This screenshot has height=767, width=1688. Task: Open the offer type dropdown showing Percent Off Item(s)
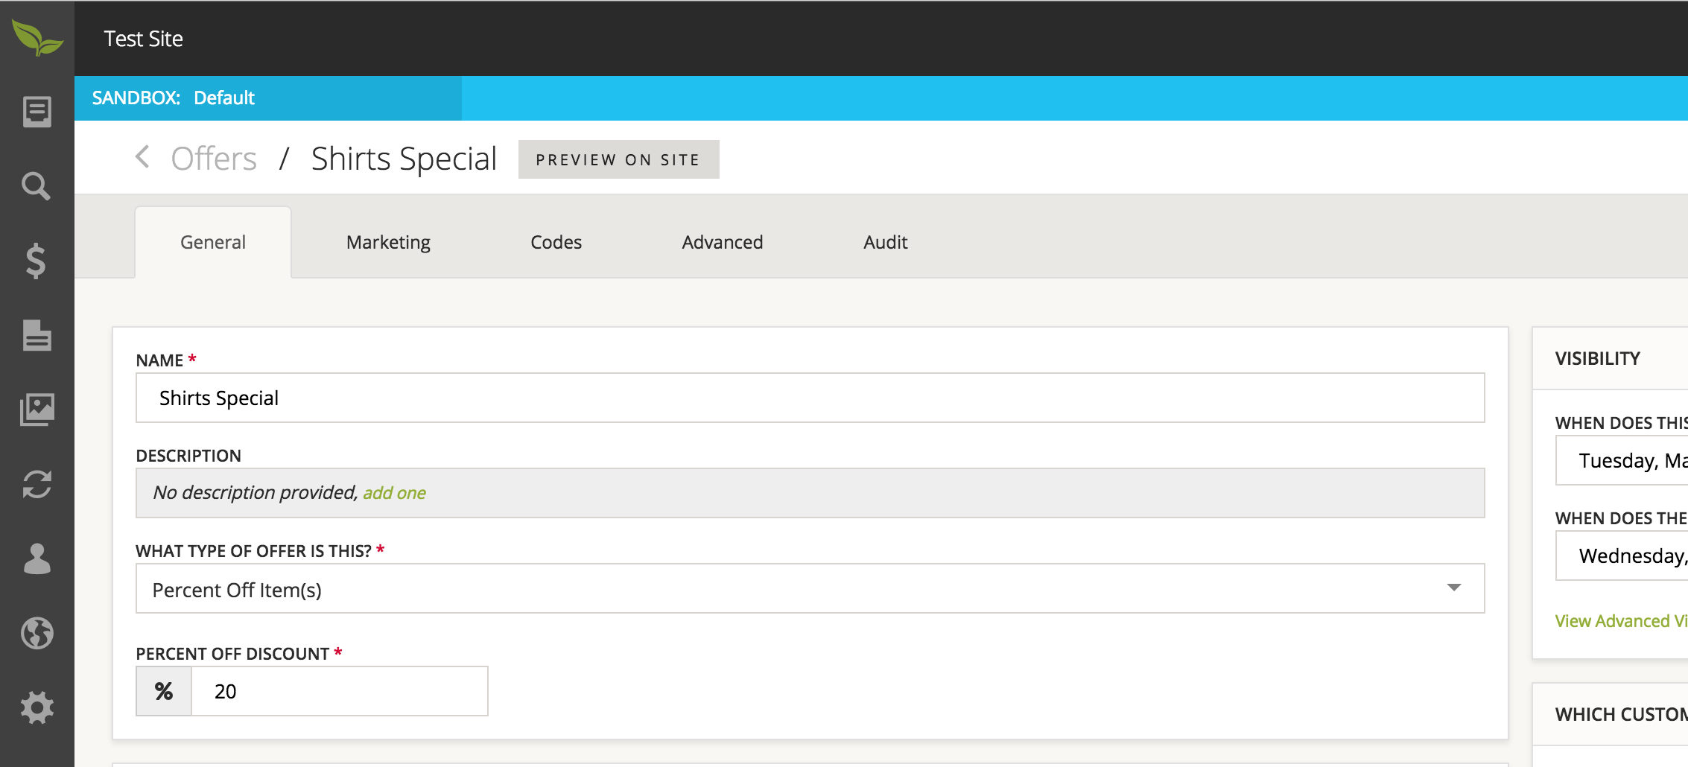point(807,588)
